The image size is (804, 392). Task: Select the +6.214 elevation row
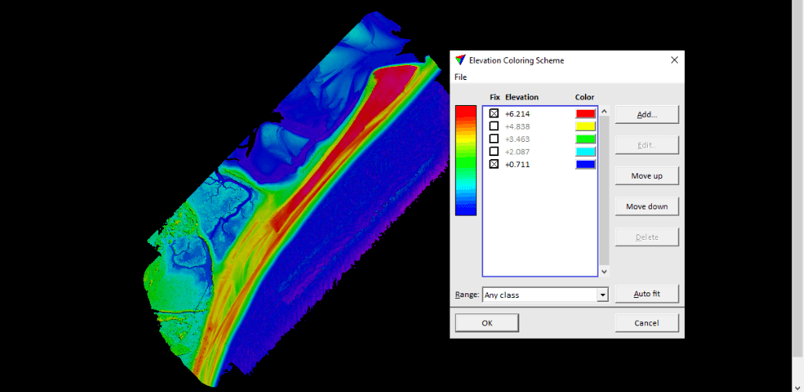point(540,114)
